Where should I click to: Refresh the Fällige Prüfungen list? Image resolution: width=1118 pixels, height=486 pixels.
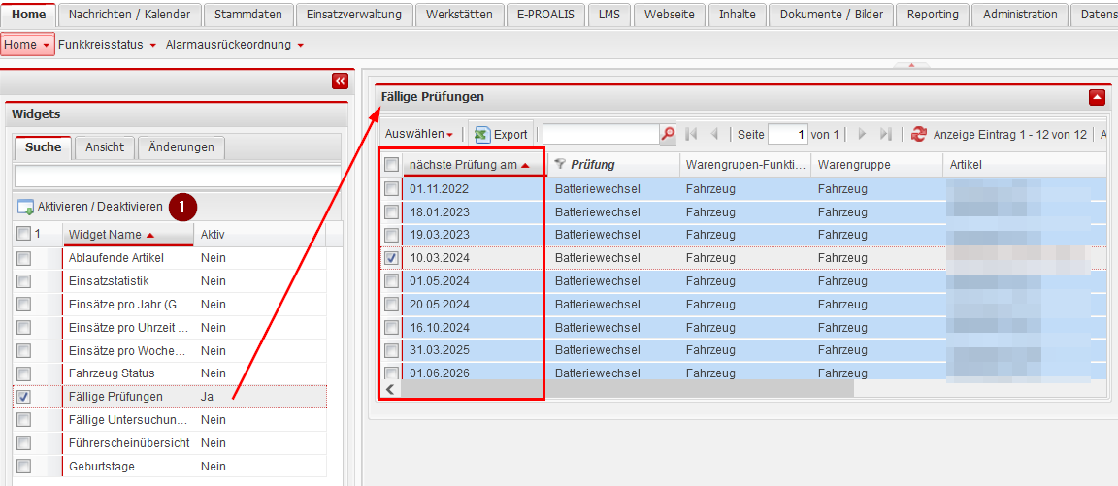(x=918, y=134)
